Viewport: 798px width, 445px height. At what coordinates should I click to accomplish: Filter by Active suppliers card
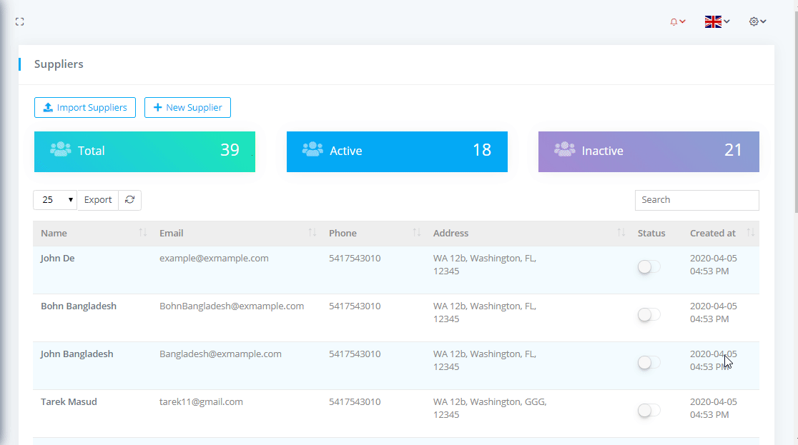(397, 151)
